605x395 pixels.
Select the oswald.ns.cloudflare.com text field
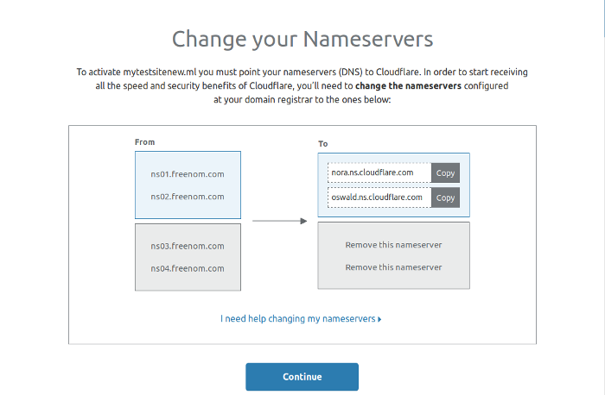pyautogui.click(x=379, y=197)
